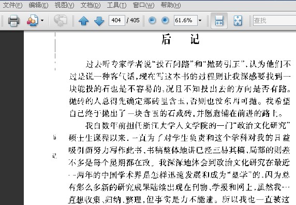Click the page number field showing 404

click(x=116, y=20)
